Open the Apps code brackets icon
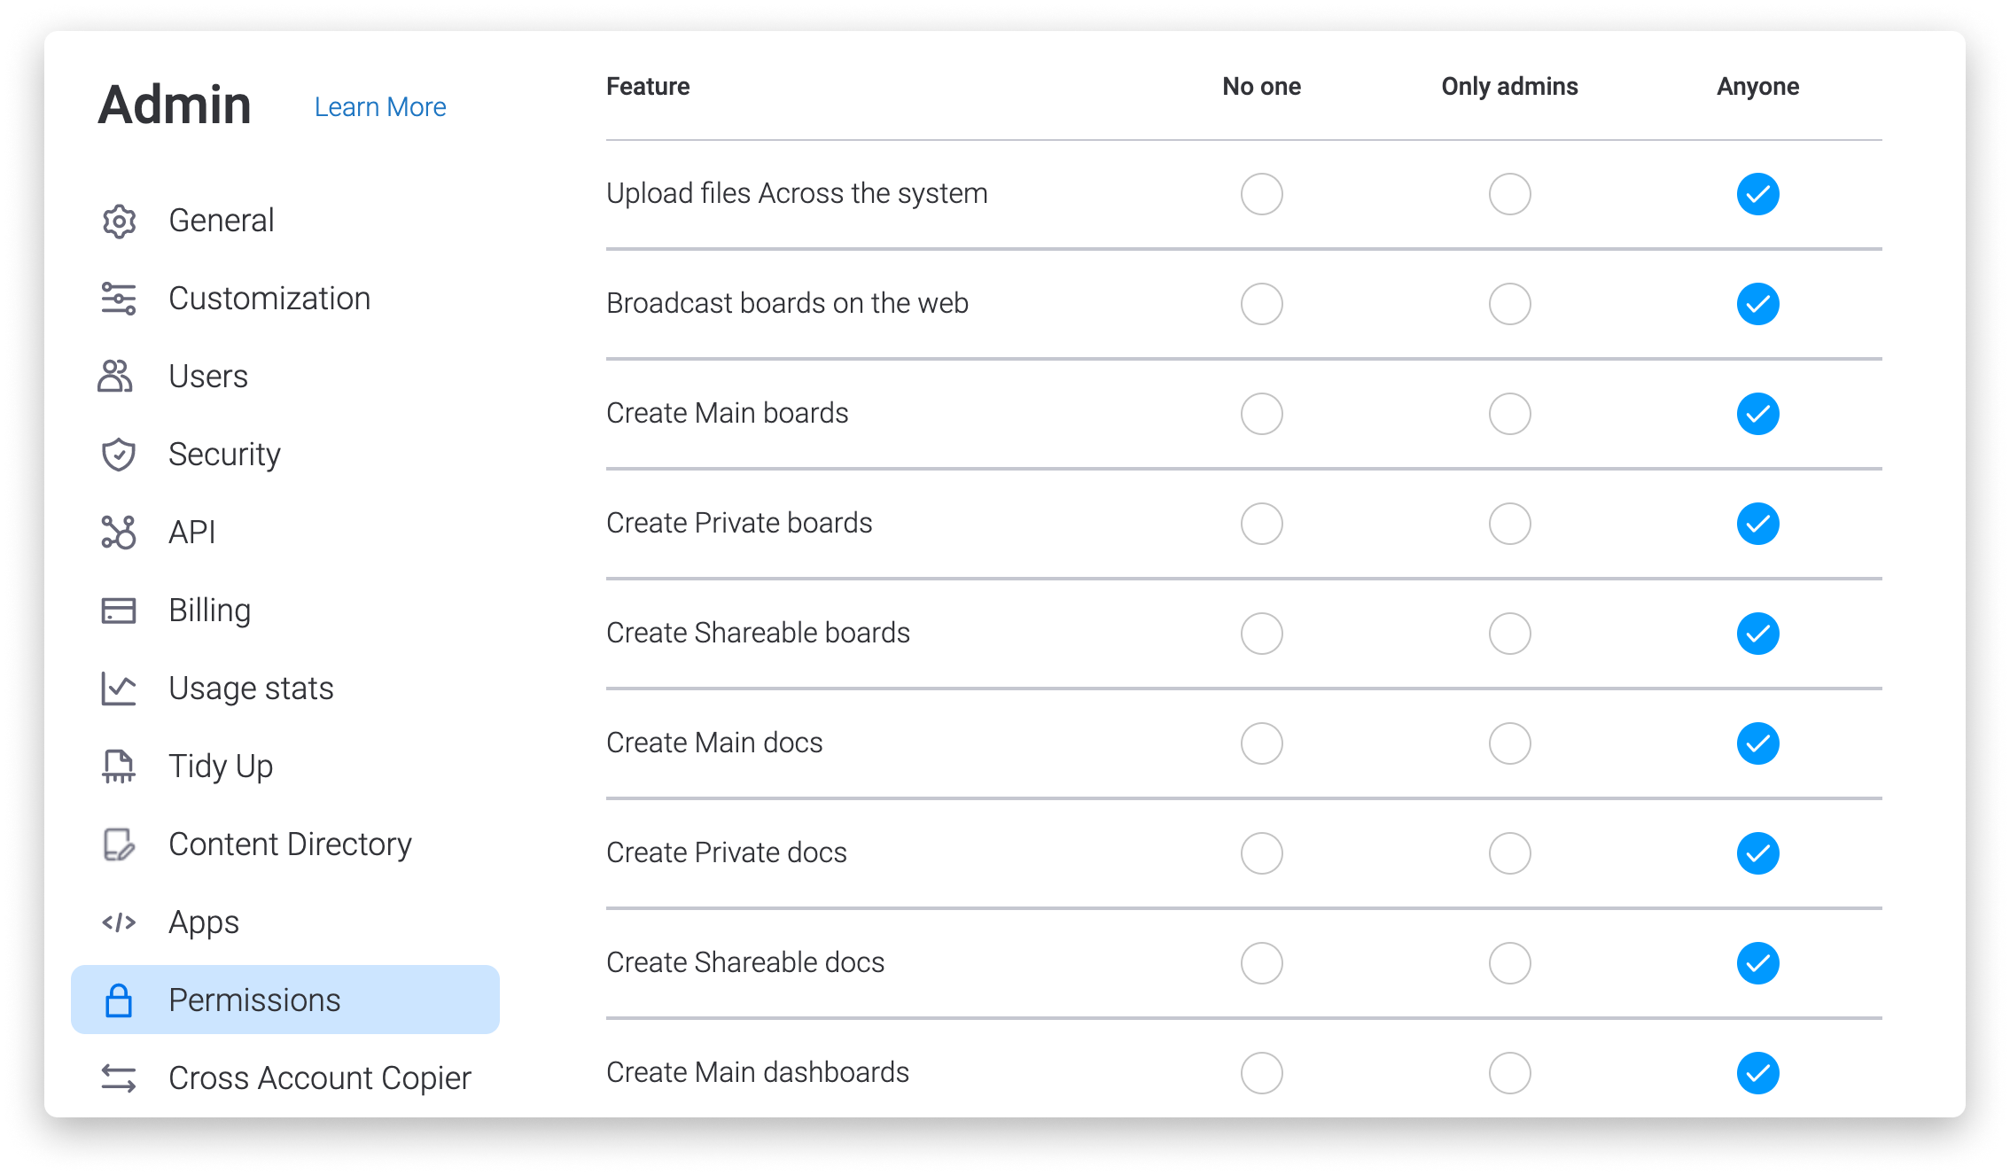Viewport: 2010px width, 1175px height. [119, 922]
